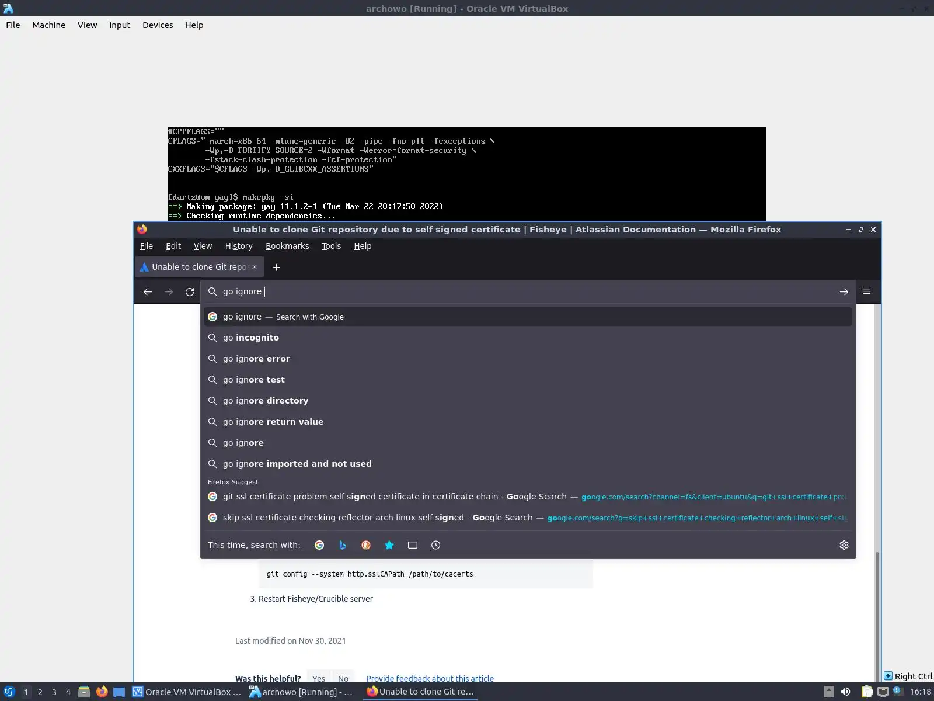Click the 'Unable to clone Git re…' taskbar button
This screenshot has height=701, width=934.
tap(420, 692)
